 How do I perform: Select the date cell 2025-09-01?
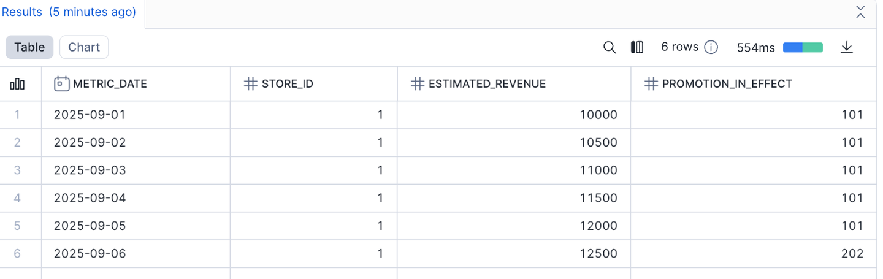click(136, 115)
